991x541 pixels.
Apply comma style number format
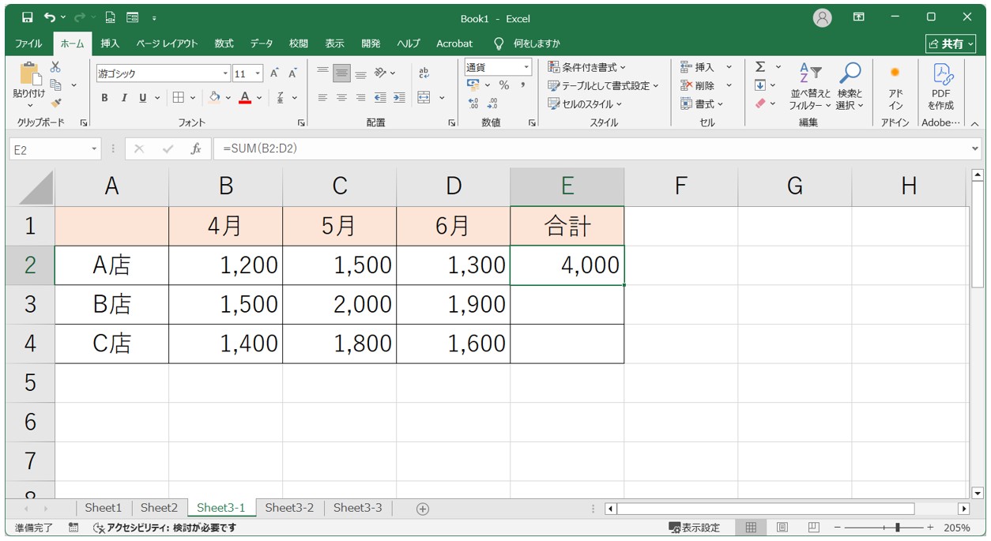[522, 85]
